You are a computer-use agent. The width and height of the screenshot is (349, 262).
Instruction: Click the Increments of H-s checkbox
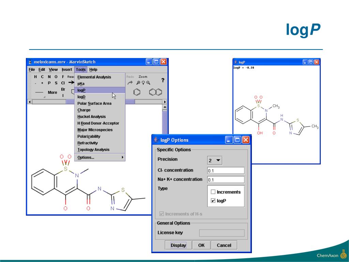[162, 214]
